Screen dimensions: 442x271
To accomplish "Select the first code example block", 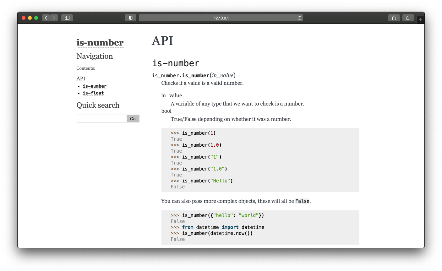I will pos(260,160).
